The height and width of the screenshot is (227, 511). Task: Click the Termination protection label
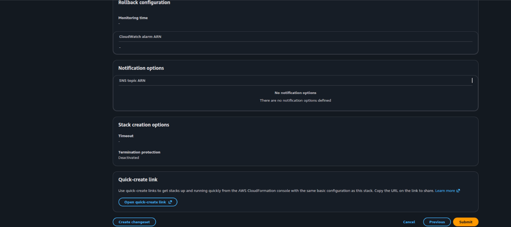[x=139, y=152]
